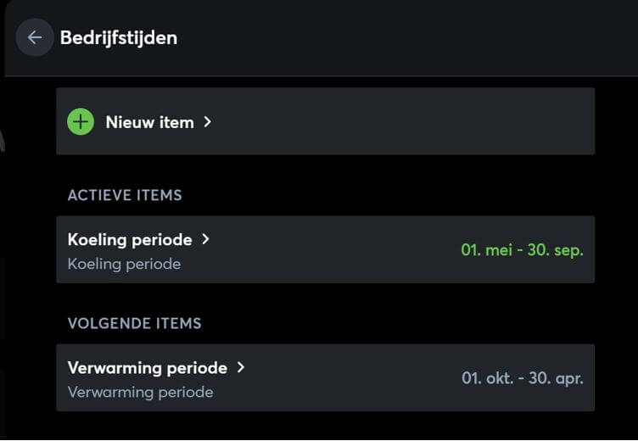The image size is (638, 441).
Task: Click the green plus icon
Action: click(81, 122)
